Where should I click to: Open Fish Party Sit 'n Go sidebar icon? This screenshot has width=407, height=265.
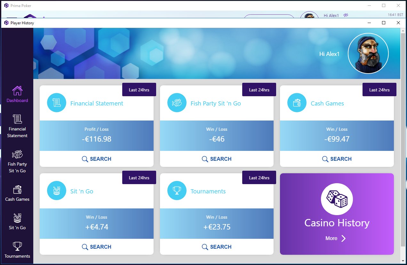coord(17,155)
